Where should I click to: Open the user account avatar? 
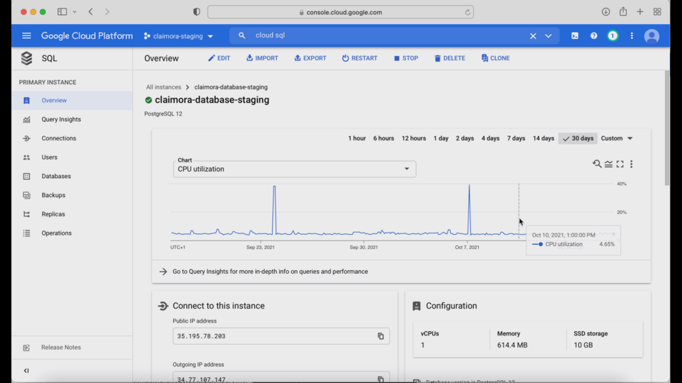click(651, 36)
